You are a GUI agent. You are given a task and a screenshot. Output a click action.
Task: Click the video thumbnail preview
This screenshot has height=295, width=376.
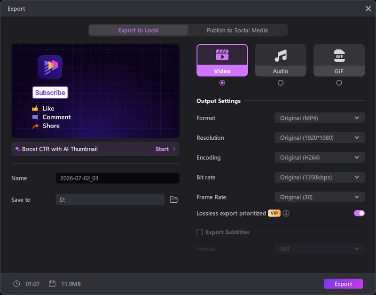tap(95, 91)
